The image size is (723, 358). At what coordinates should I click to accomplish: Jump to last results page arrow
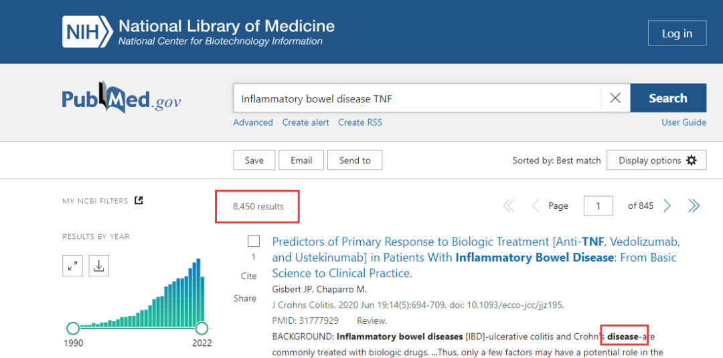pos(694,206)
